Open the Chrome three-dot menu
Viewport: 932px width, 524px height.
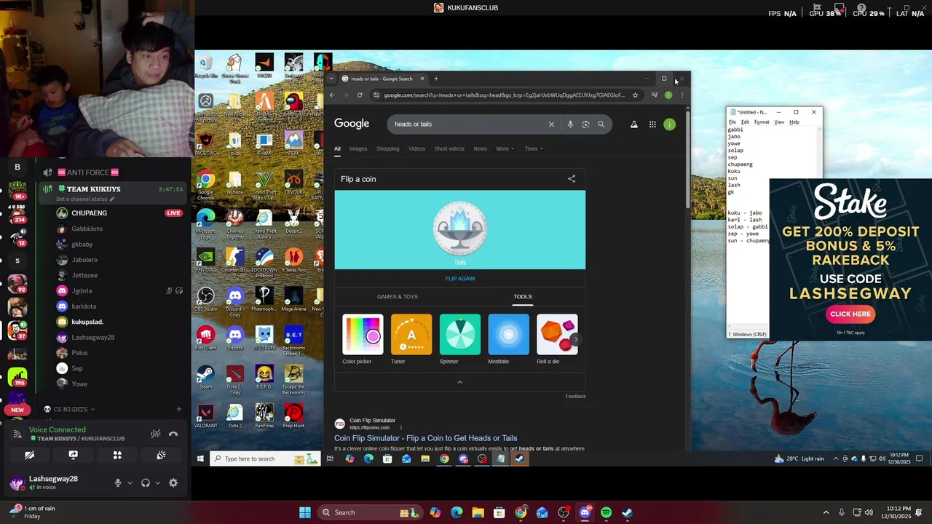point(682,95)
